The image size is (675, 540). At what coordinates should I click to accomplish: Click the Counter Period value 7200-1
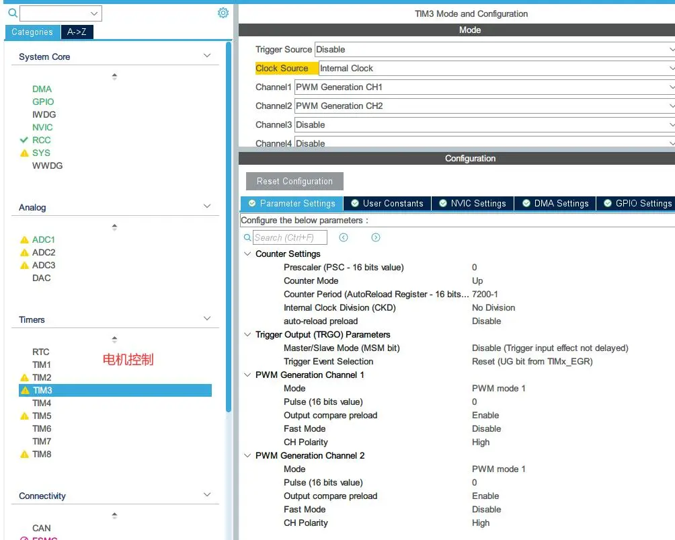pyautogui.click(x=485, y=294)
